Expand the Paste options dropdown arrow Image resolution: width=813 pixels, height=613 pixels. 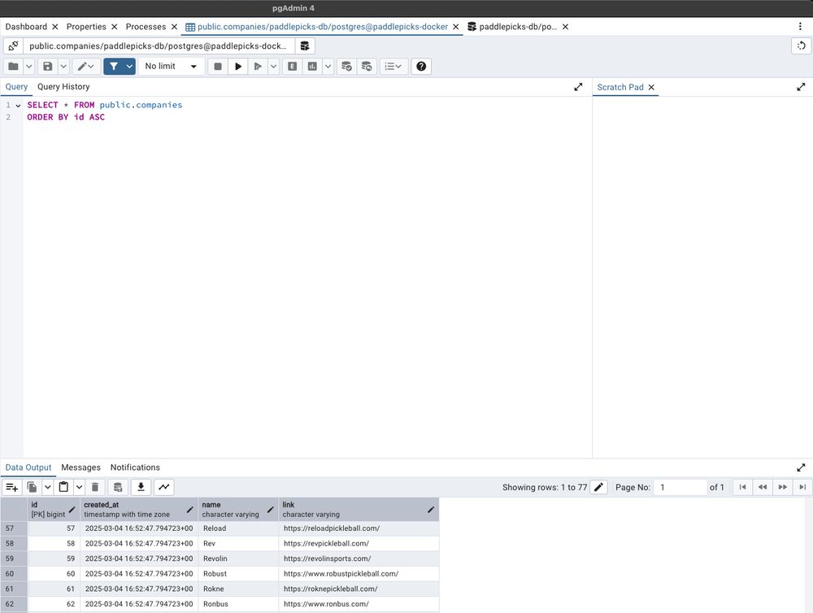coord(79,487)
